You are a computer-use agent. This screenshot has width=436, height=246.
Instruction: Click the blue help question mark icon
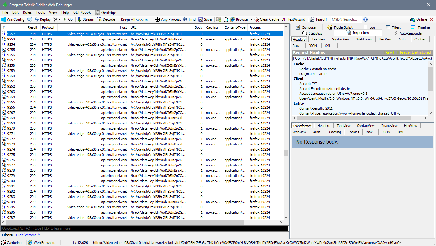pos(365,19)
